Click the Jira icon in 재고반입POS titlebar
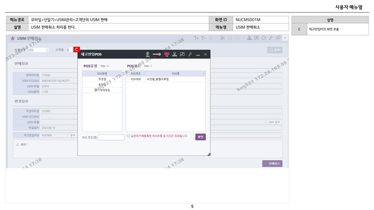374x210 pixels. coord(148,54)
